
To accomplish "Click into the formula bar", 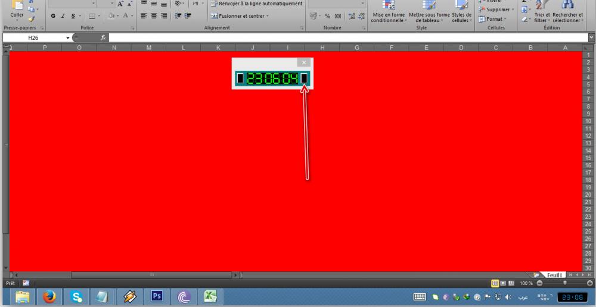I will (x=348, y=37).
